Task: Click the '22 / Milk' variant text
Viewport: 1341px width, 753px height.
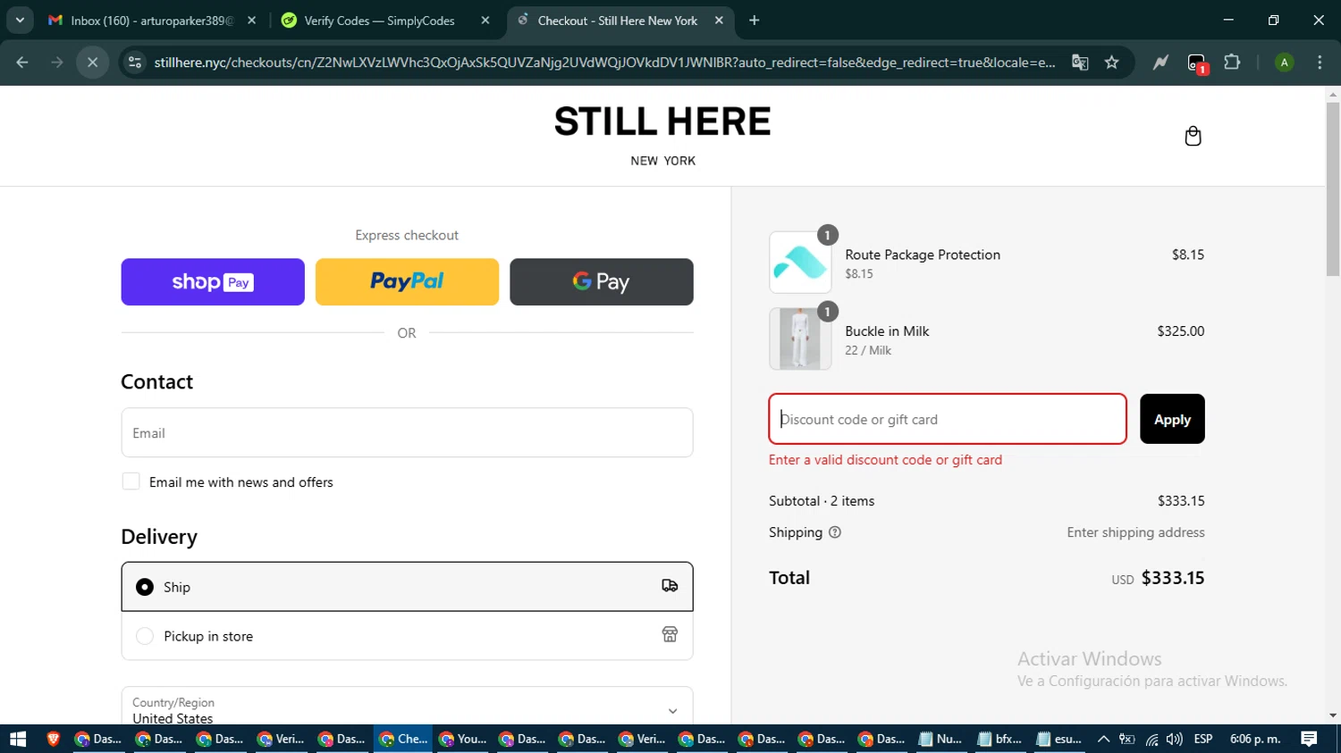Action: 868,350
